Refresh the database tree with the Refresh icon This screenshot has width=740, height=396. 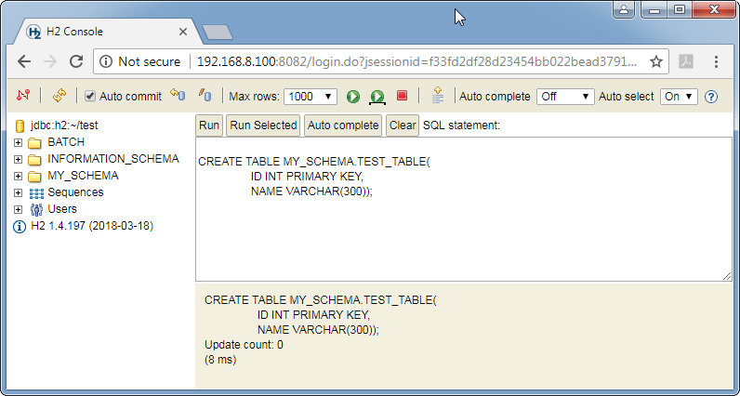click(59, 96)
